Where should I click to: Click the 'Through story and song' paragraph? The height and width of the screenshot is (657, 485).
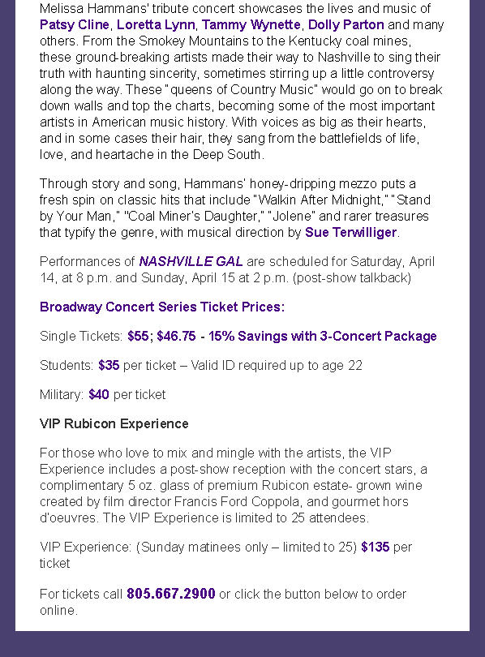[234, 208]
